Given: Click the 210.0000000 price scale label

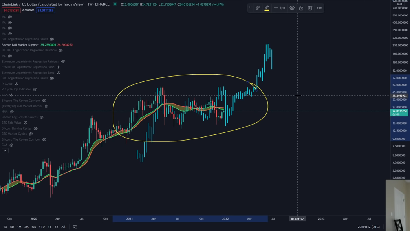Looking at the screenshot, I should click(x=400, y=46).
